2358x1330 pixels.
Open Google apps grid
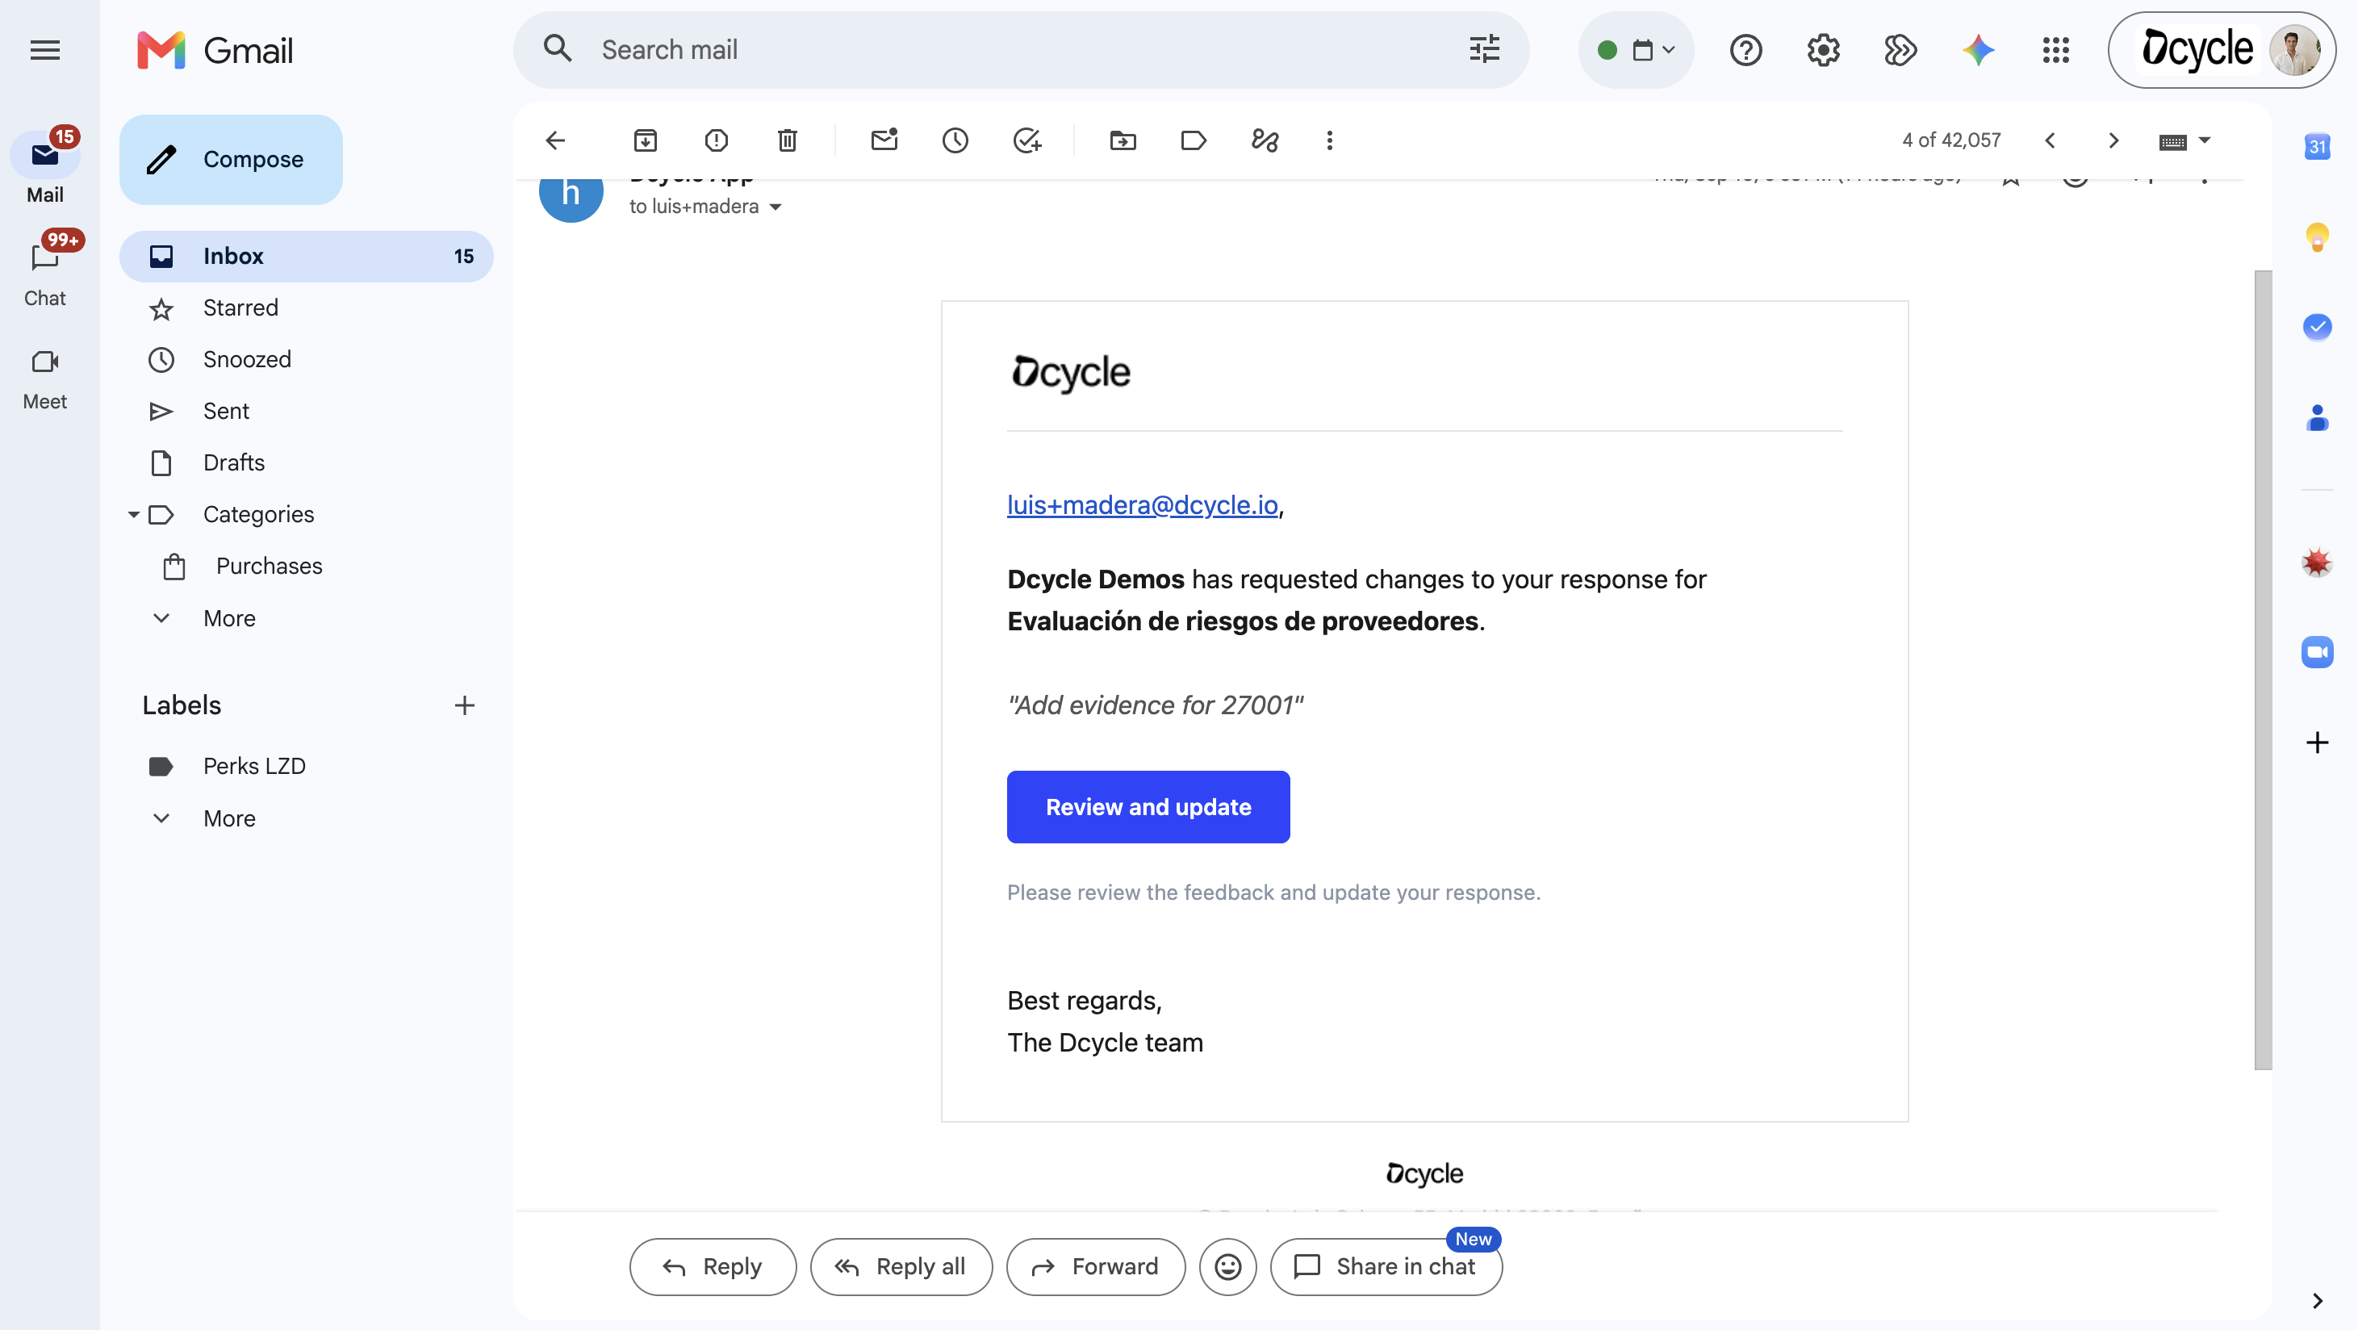(2055, 50)
